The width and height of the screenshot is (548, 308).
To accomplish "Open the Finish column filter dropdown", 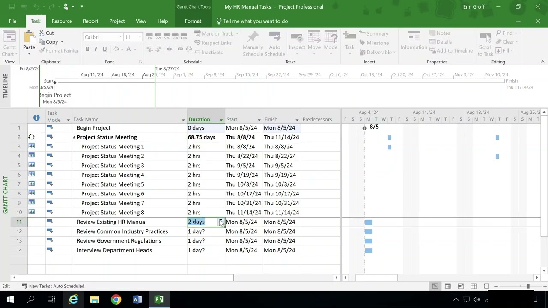I will pos(297,120).
